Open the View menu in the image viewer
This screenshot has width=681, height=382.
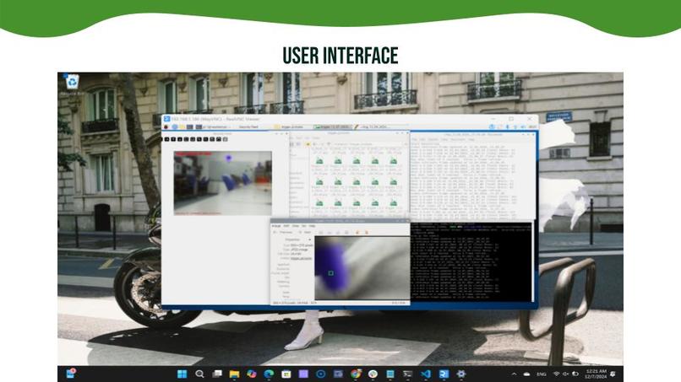pyautogui.click(x=296, y=226)
